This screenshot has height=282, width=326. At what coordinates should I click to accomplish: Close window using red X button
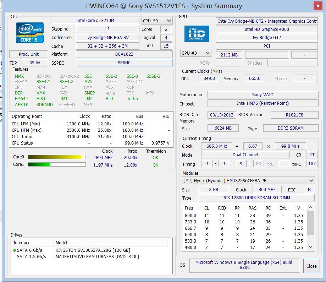point(317,6)
